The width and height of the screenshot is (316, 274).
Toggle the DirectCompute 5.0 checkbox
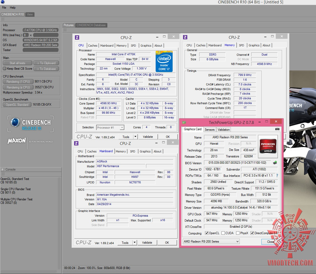point(252,233)
